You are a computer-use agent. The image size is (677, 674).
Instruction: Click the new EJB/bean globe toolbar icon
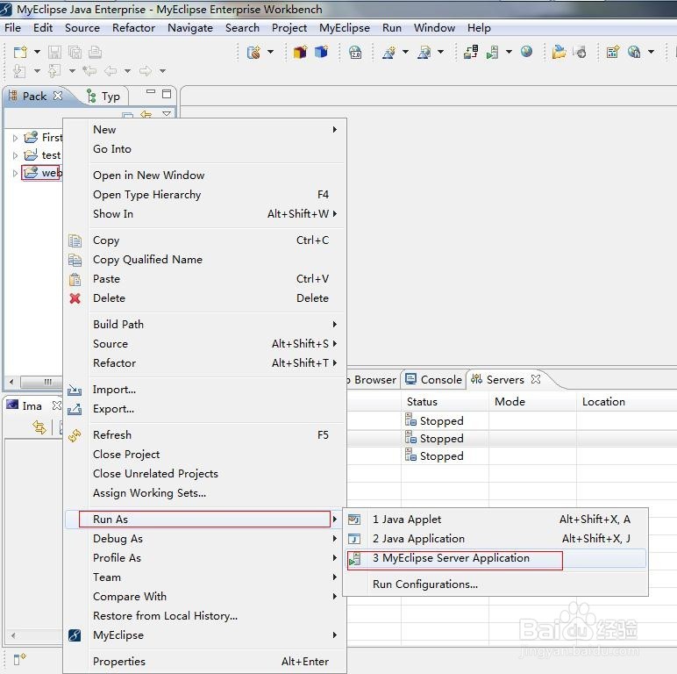coord(254,53)
